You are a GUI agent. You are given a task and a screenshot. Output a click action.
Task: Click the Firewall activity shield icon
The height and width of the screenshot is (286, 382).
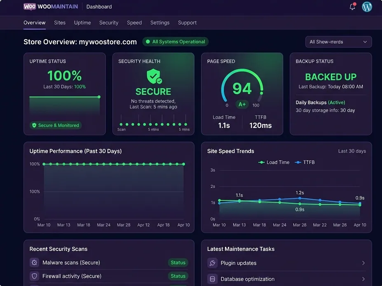[x=34, y=276]
